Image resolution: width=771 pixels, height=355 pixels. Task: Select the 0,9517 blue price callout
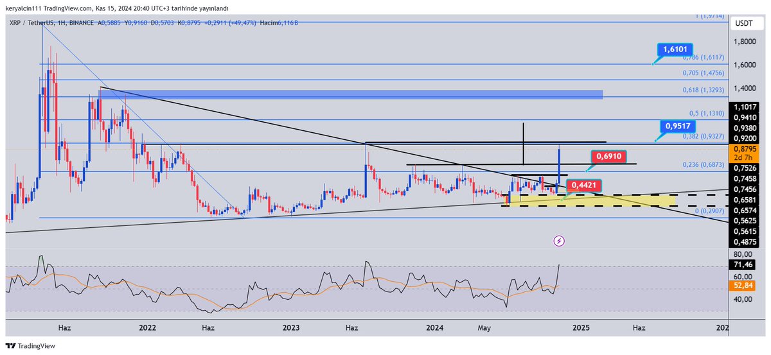[677, 126]
